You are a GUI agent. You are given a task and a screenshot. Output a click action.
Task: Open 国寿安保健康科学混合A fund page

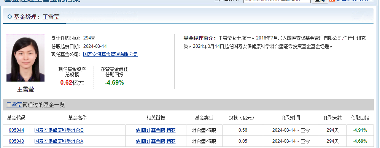pos(59,141)
